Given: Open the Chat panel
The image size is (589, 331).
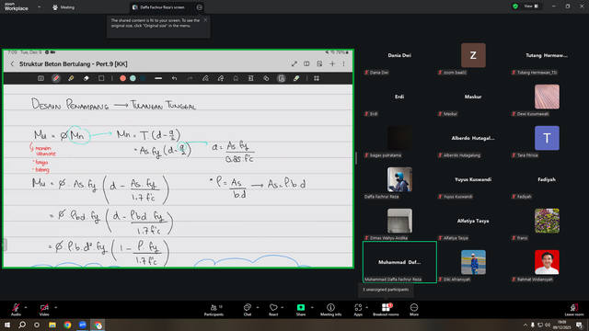Looking at the screenshot, I should point(248,310).
